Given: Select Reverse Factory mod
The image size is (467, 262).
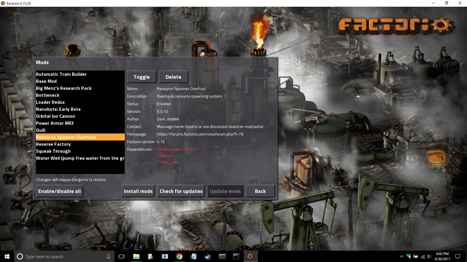Looking at the screenshot, I should click(80, 144).
